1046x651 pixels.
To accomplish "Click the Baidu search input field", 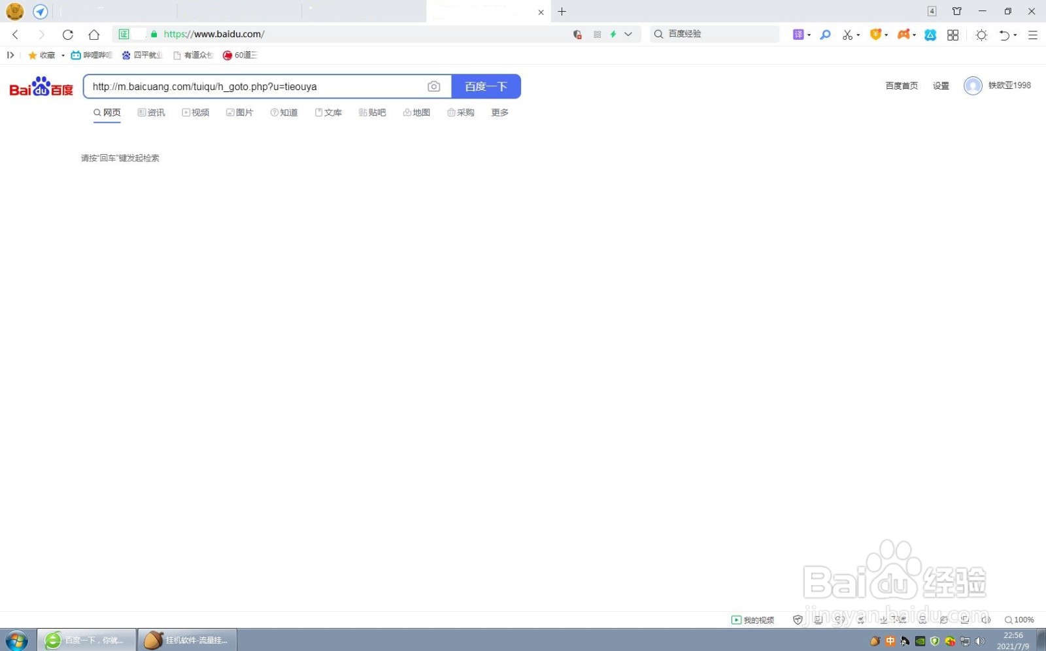I will 255,86.
